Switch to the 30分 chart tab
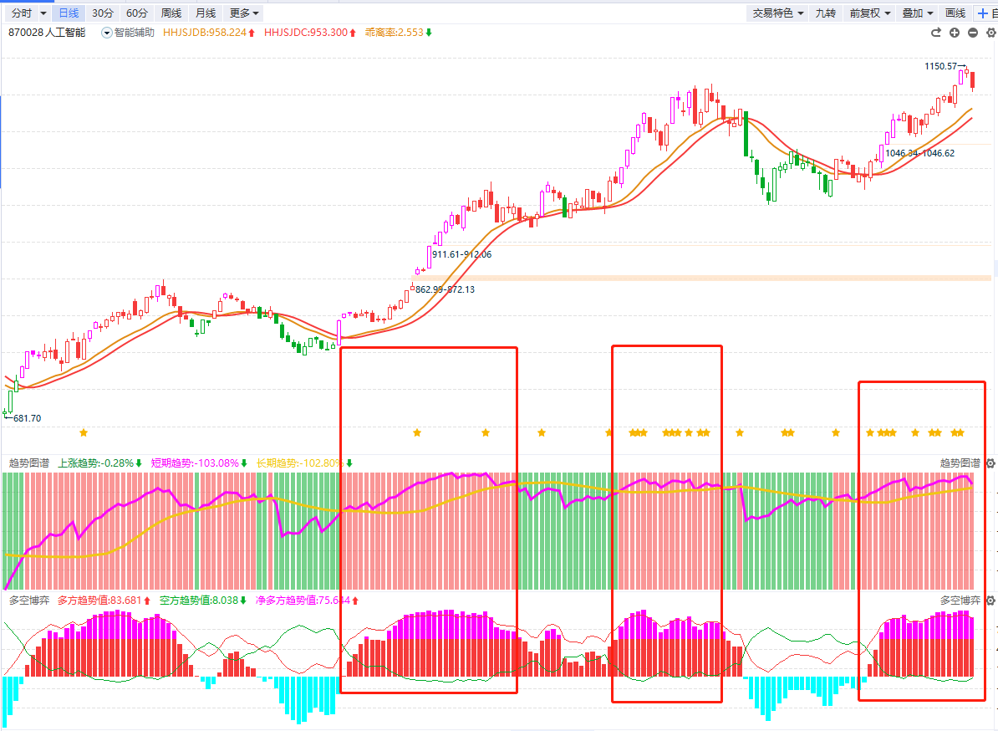 pyautogui.click(x=103, y=13)
